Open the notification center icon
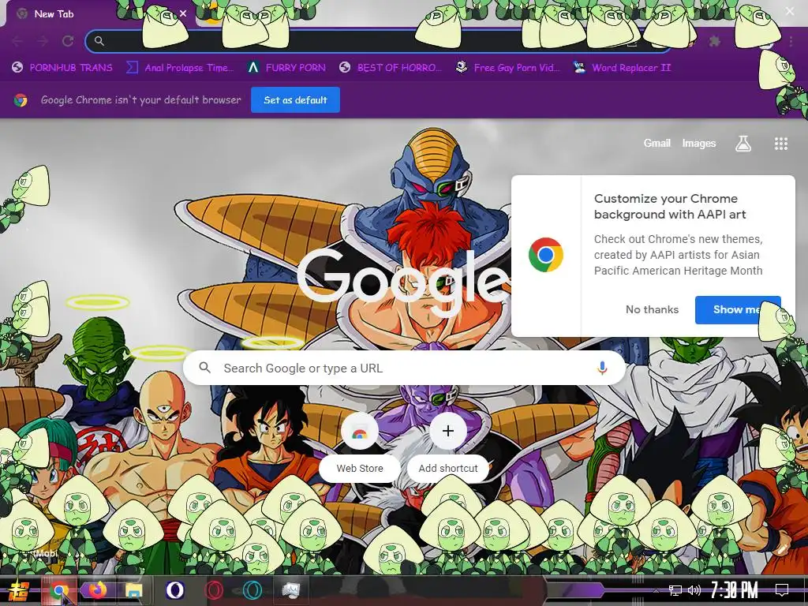Screen dimensions: 808x606 point(782,589)
